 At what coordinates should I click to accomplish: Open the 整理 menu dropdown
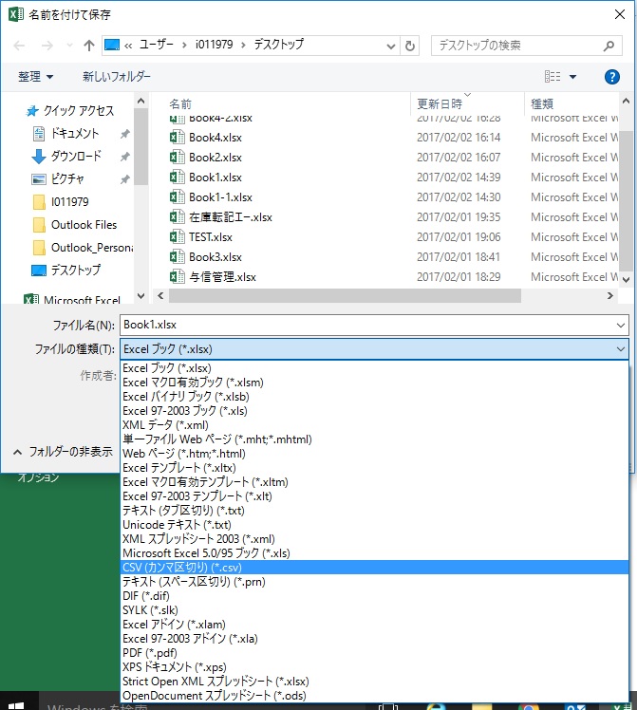[x=36, y=77]
